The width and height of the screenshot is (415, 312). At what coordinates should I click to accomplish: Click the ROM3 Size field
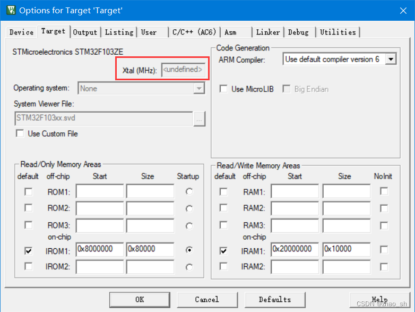click(x=150, y=225)
